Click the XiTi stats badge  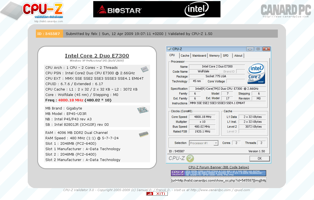pos(157,193)
